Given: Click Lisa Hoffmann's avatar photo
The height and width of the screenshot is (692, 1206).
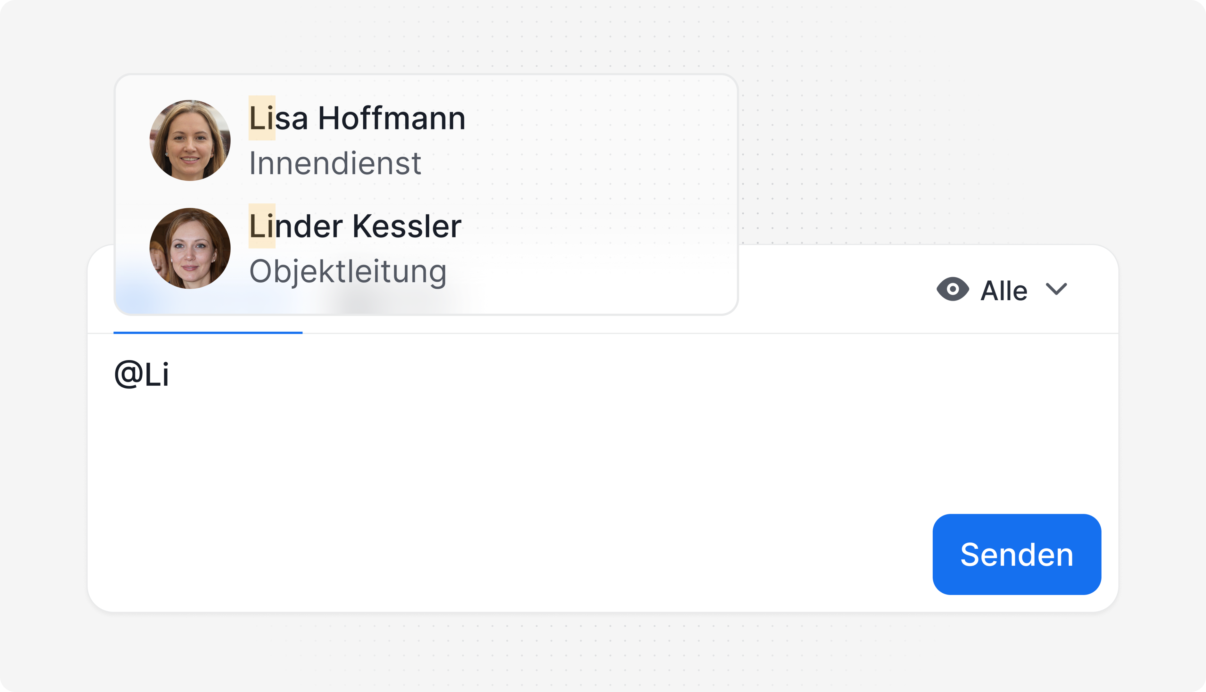Looking at the screenshot, I should 190,140.
